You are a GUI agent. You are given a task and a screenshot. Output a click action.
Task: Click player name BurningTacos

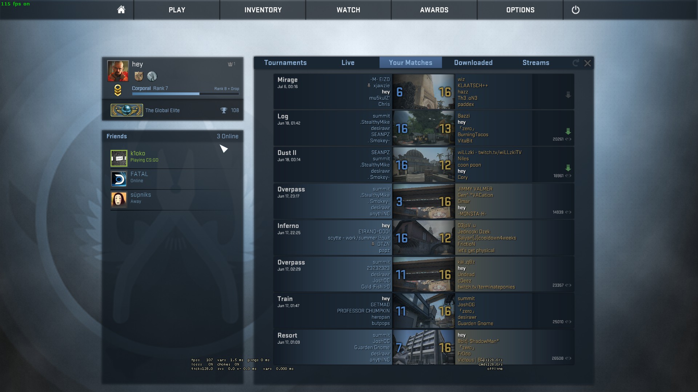click(x=473, y=135)
